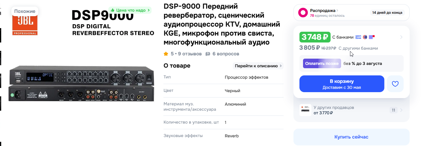
Task: Click the 'Reverb' sound effects value
Action: coord(232,136)
